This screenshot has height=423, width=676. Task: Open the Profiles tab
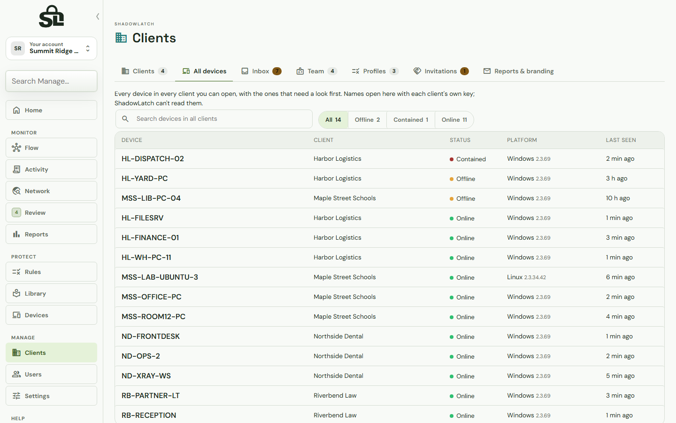[375, 71]
